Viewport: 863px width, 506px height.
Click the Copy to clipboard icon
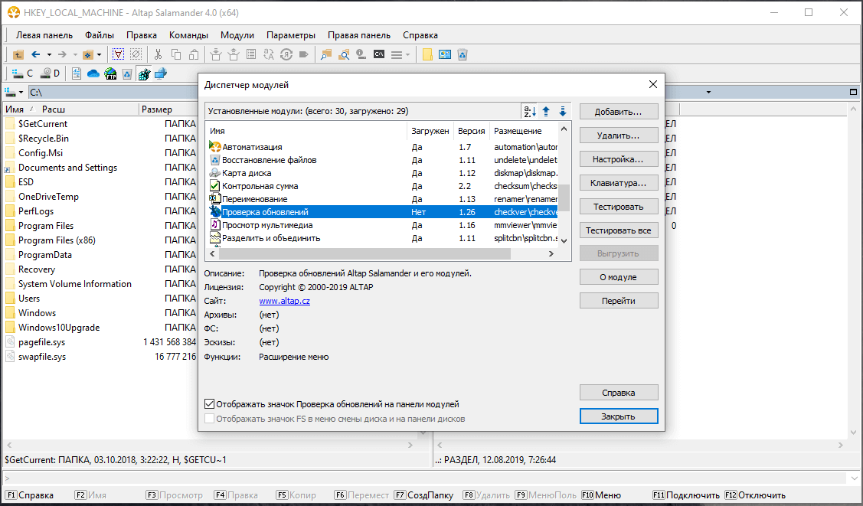tap(176, 54)
